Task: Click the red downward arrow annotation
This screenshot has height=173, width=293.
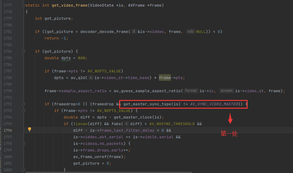Action: tap(230, 119)
